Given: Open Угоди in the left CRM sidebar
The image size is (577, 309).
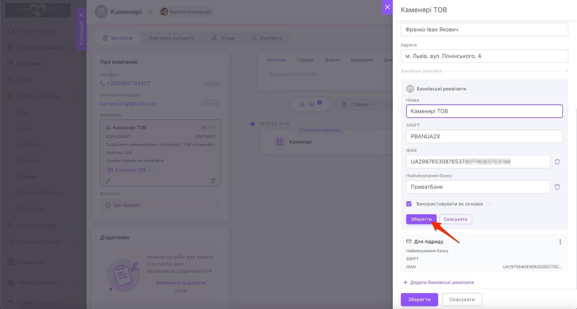Looking at the screenshot, I should point(25,128).
